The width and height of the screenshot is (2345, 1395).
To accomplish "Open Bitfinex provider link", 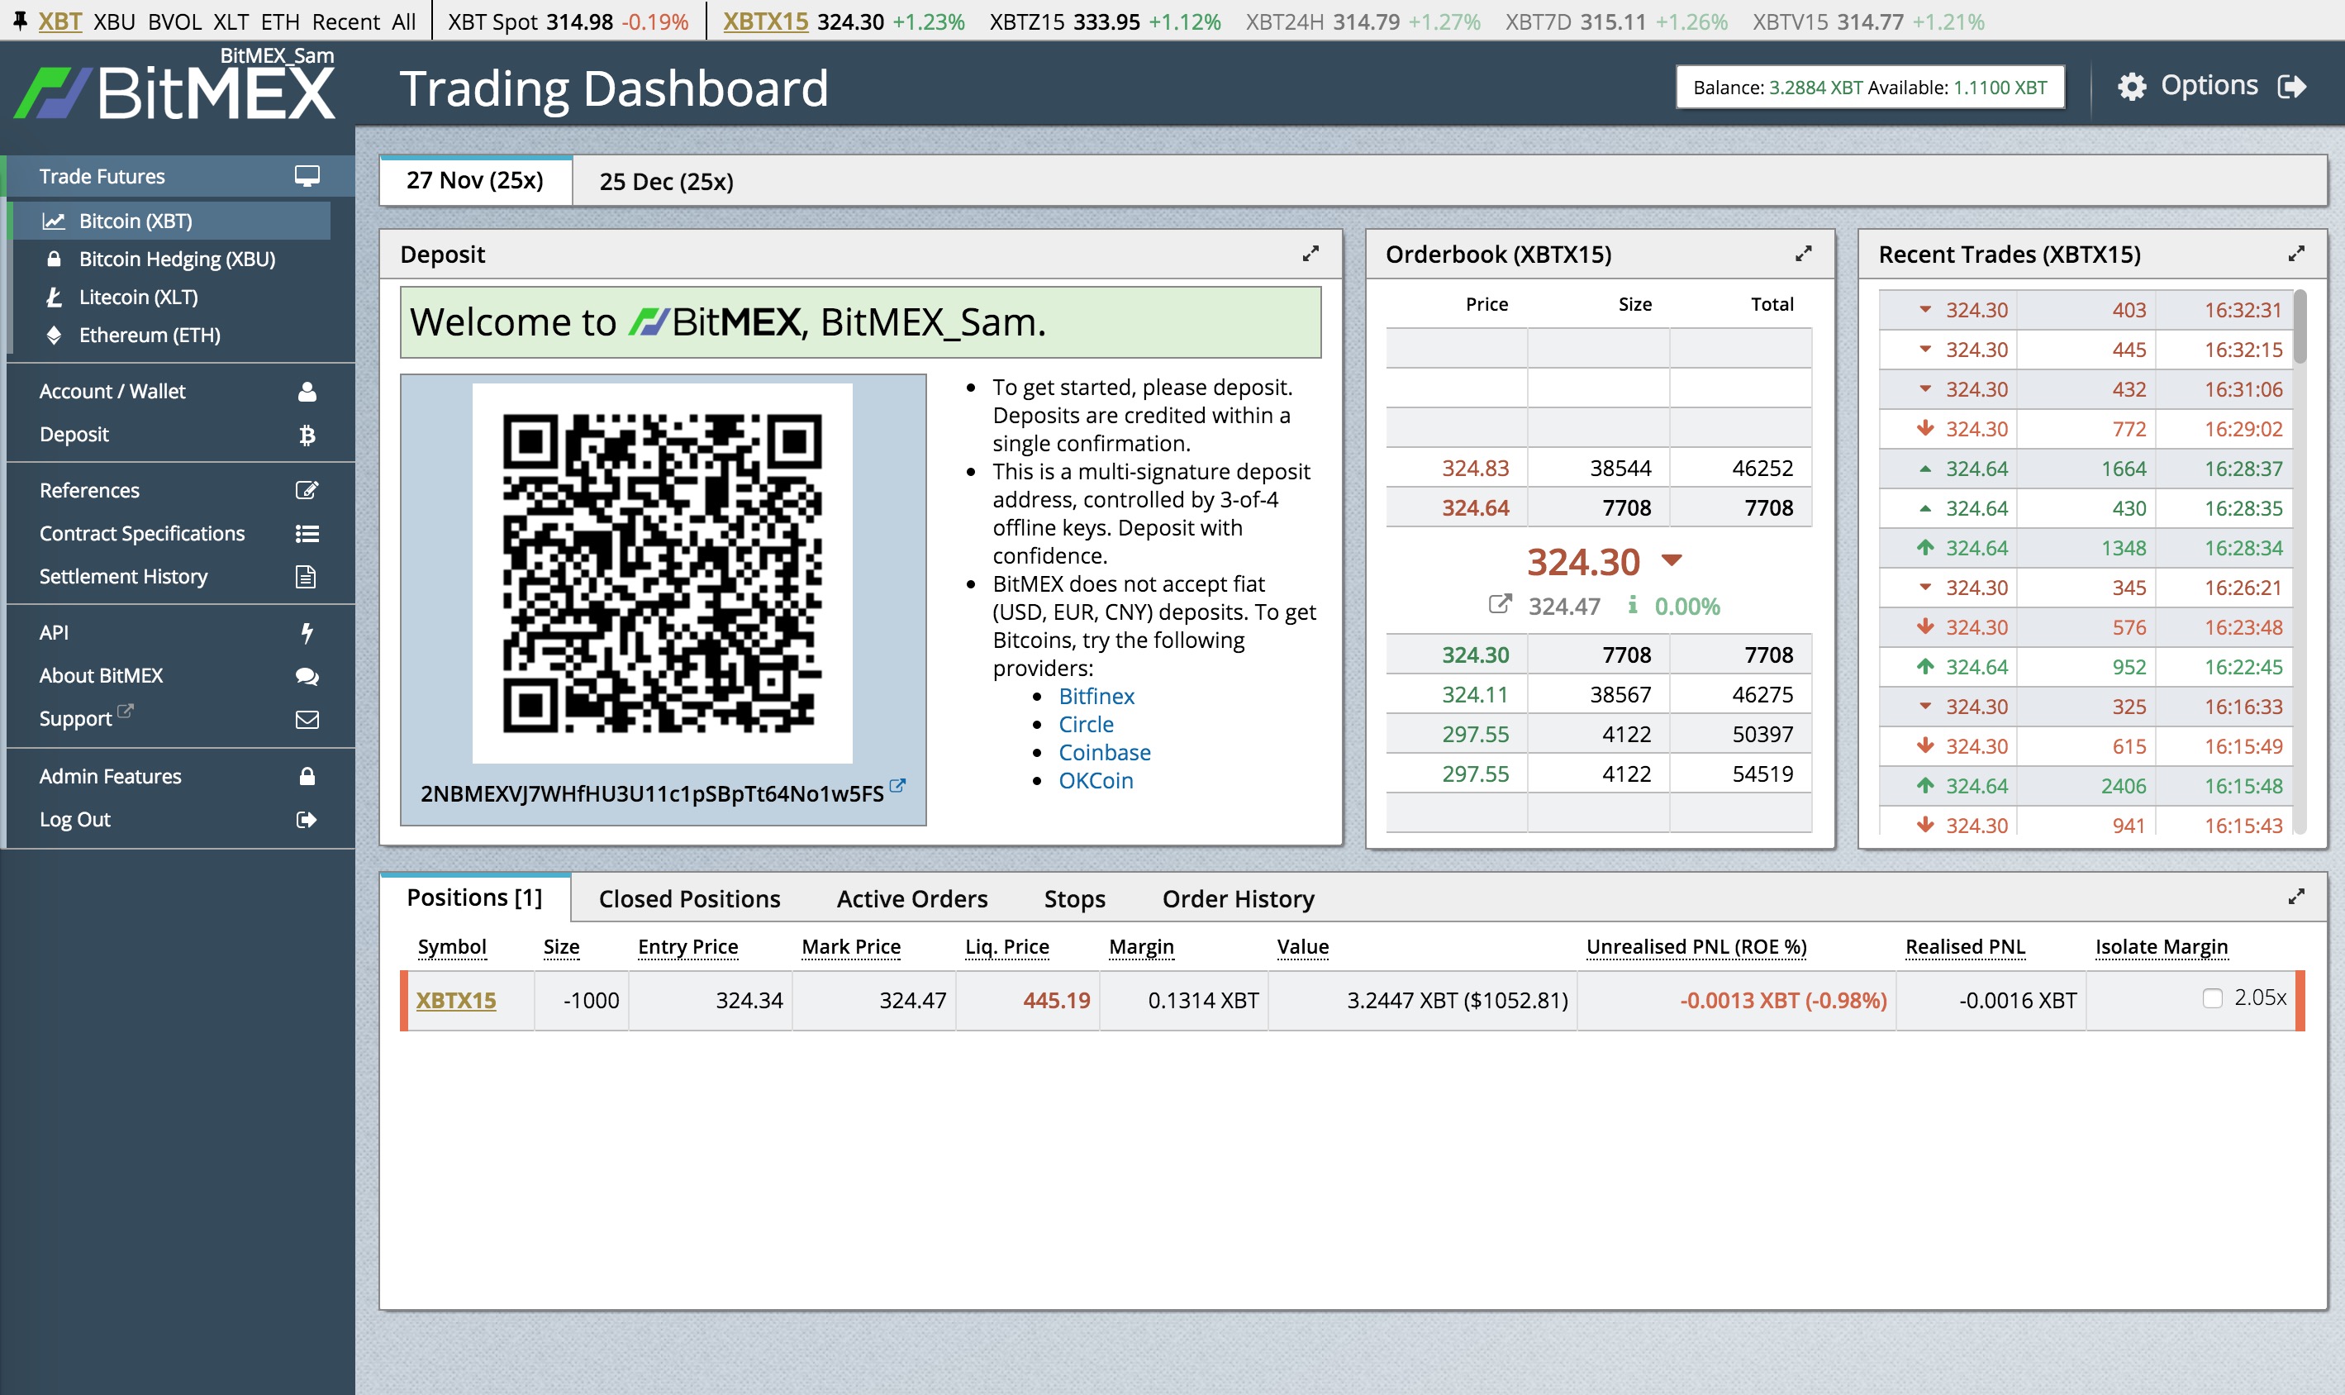I will [1096, 697].
